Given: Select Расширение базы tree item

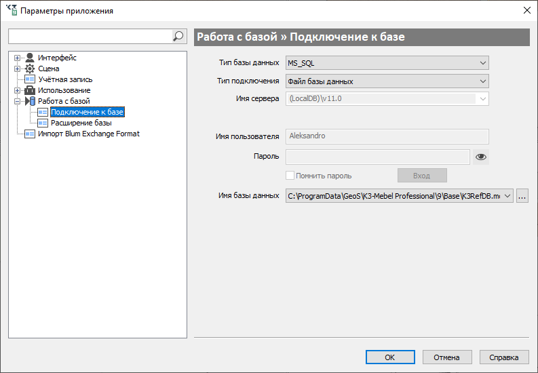Looking at the screenshot, I should pyautogui.click(x=81, y=123).
